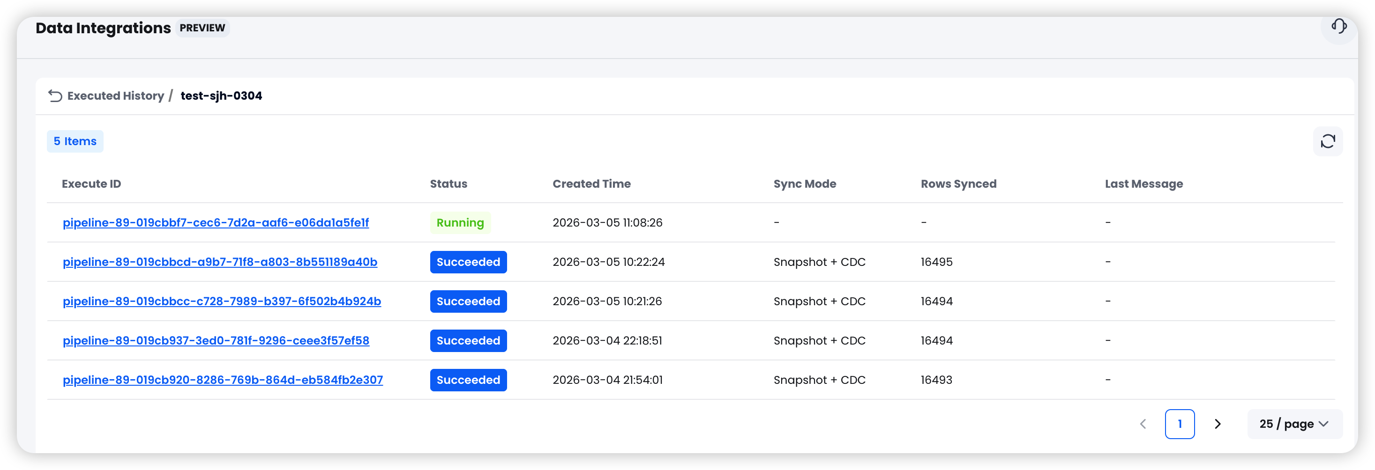This screenshot has height=470, width=1375.
Task: Click the back arrow icon beside Executed History
Action: coord(55,96)
